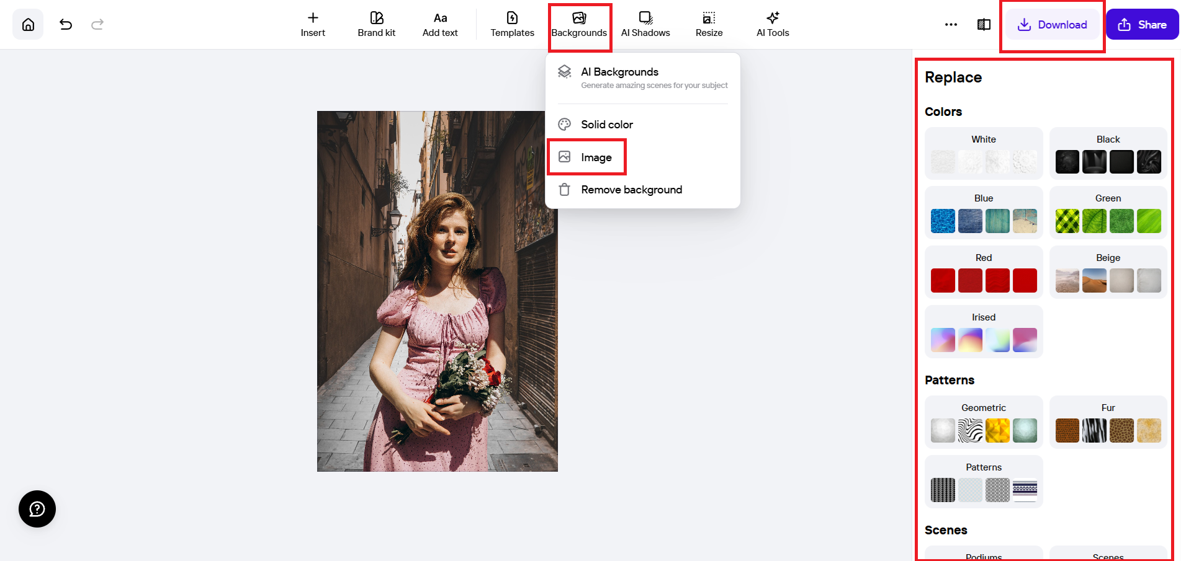Open the Red color category label
The width and height of the screenshot is (1181, 561).
(x=984, y=258)
